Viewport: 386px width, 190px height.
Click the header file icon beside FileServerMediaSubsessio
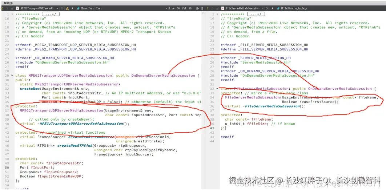point(222,8)
